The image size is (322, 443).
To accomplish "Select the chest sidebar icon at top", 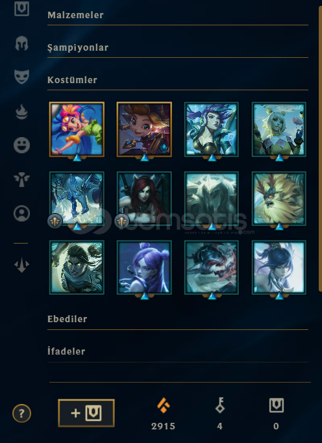I will [x=22, y=8].
